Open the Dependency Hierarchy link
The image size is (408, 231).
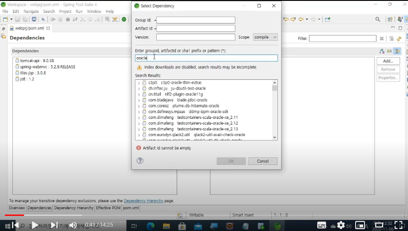143,201
